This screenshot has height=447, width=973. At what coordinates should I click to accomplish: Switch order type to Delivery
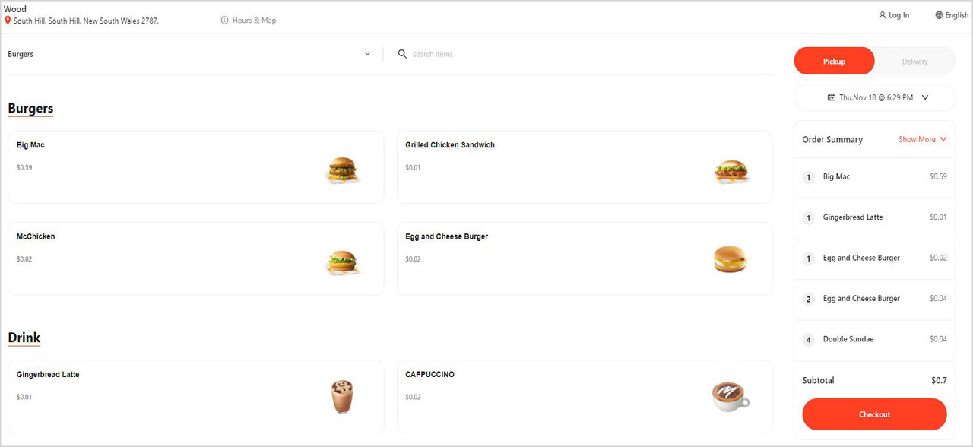[x=914, y=62]
